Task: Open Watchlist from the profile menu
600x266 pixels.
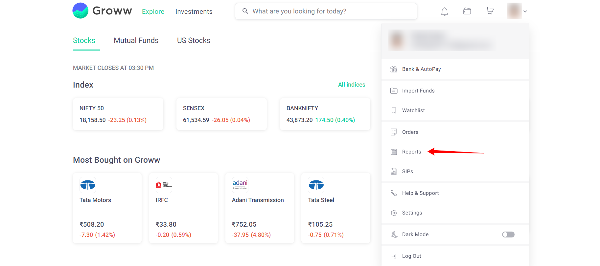Action: (x=413, y=111)
